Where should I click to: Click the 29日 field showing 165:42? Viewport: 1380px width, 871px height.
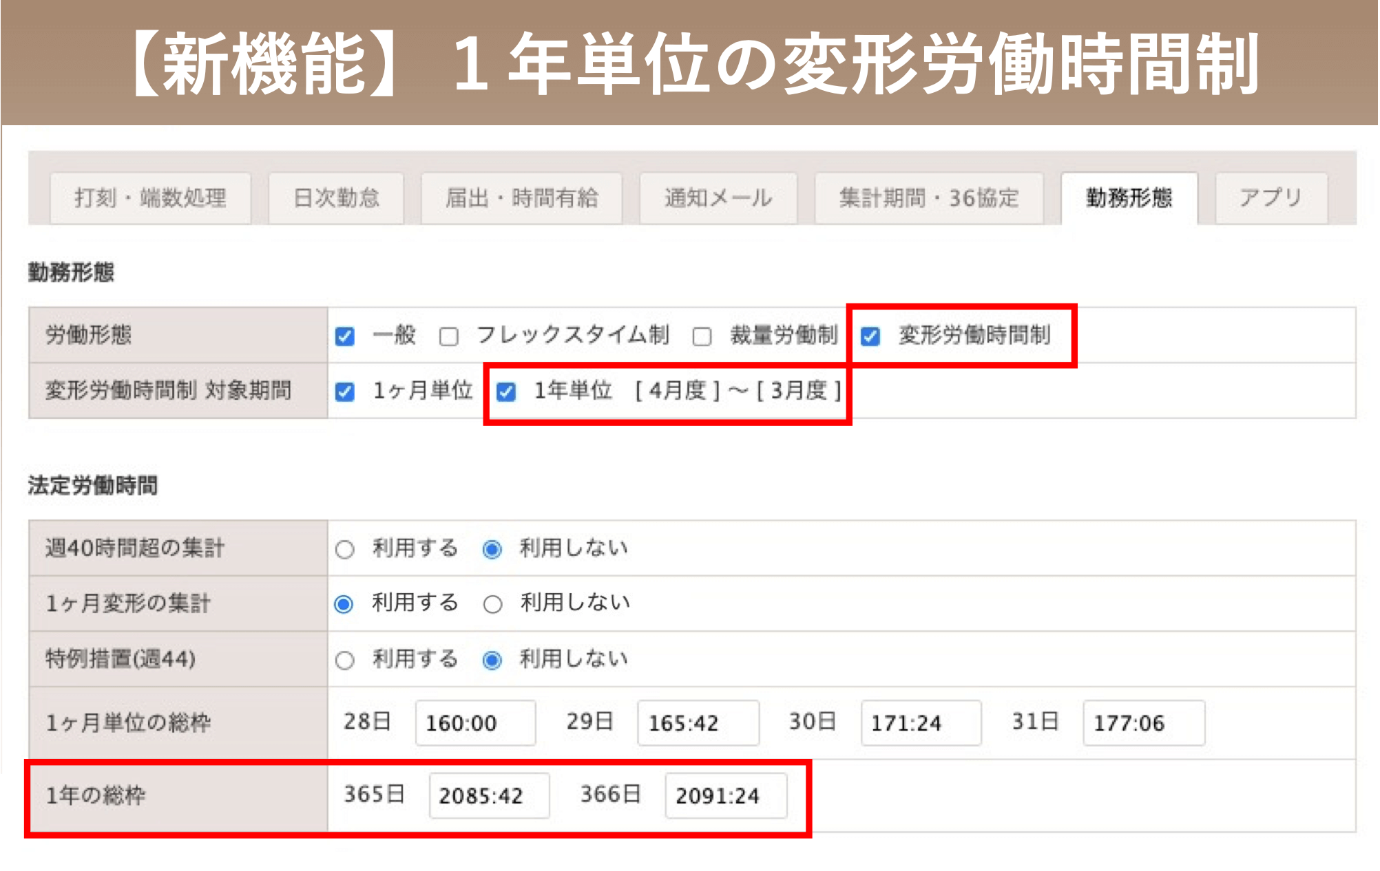coord(698,723)
